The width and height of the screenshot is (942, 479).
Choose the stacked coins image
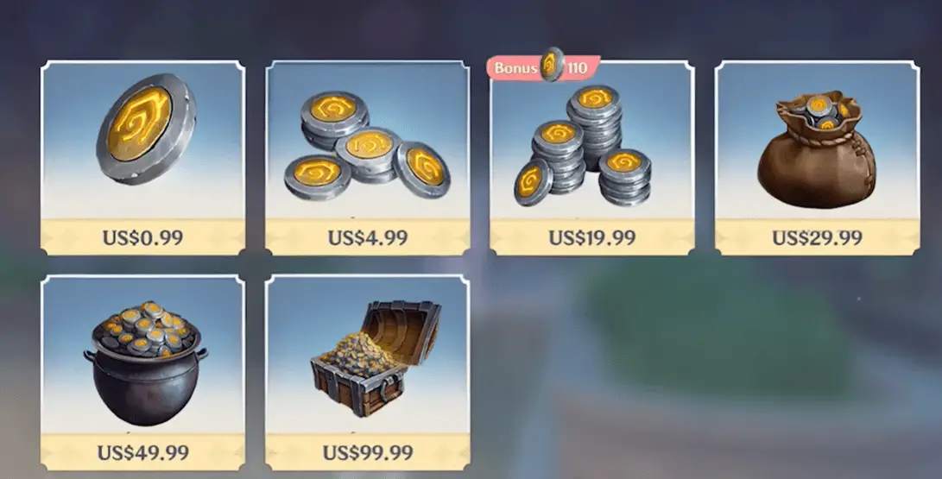coord(582,146)
